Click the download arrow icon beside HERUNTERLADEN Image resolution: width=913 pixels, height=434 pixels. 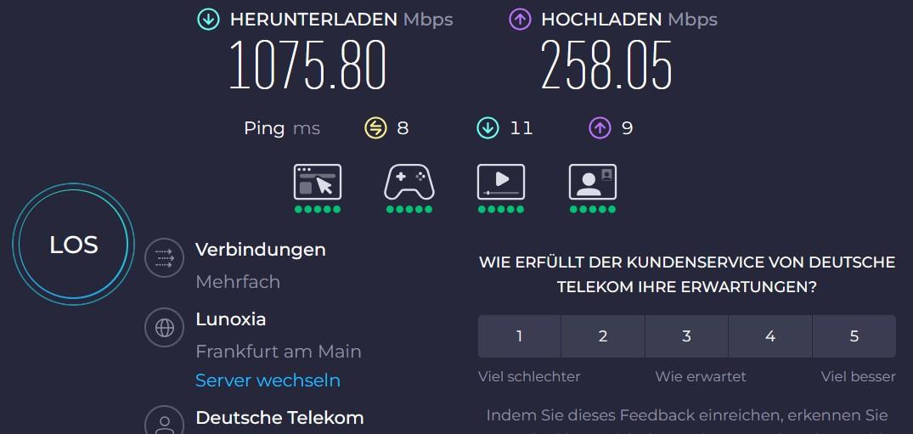coord(208,20)
